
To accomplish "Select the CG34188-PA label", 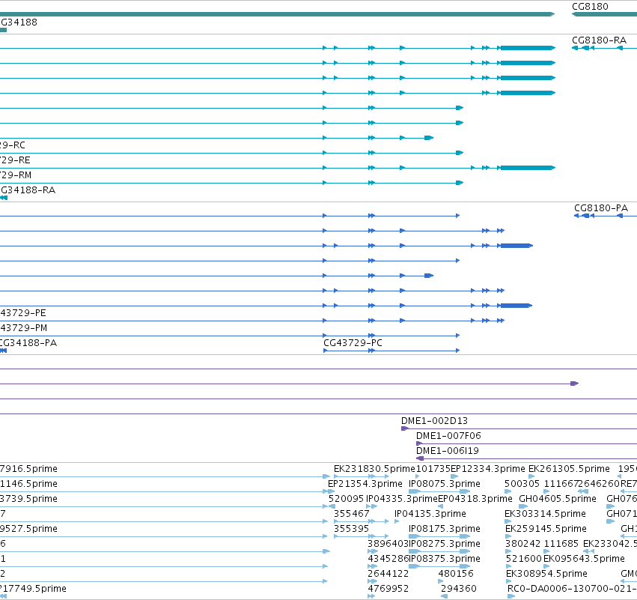I will [28, 342].
